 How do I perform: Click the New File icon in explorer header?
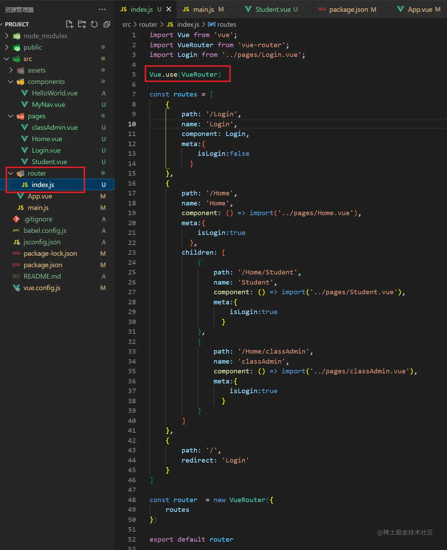pos(70,24)
